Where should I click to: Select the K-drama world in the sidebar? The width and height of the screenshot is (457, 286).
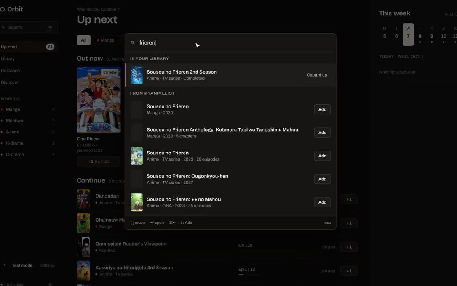coord(28,143)
